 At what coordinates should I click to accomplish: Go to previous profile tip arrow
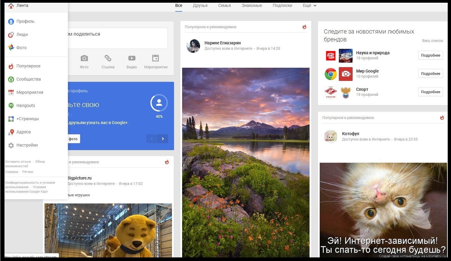(x=152, y=139)
